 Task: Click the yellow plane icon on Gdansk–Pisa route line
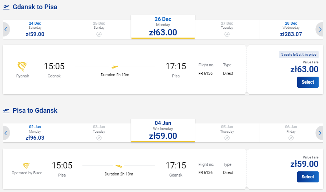click(115, 67)
